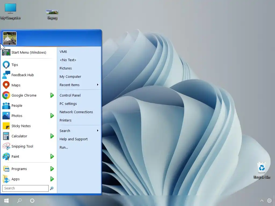Screen dimensions: 275x206
Task: Click the Recent Items label
Action: tap(70, 85)
